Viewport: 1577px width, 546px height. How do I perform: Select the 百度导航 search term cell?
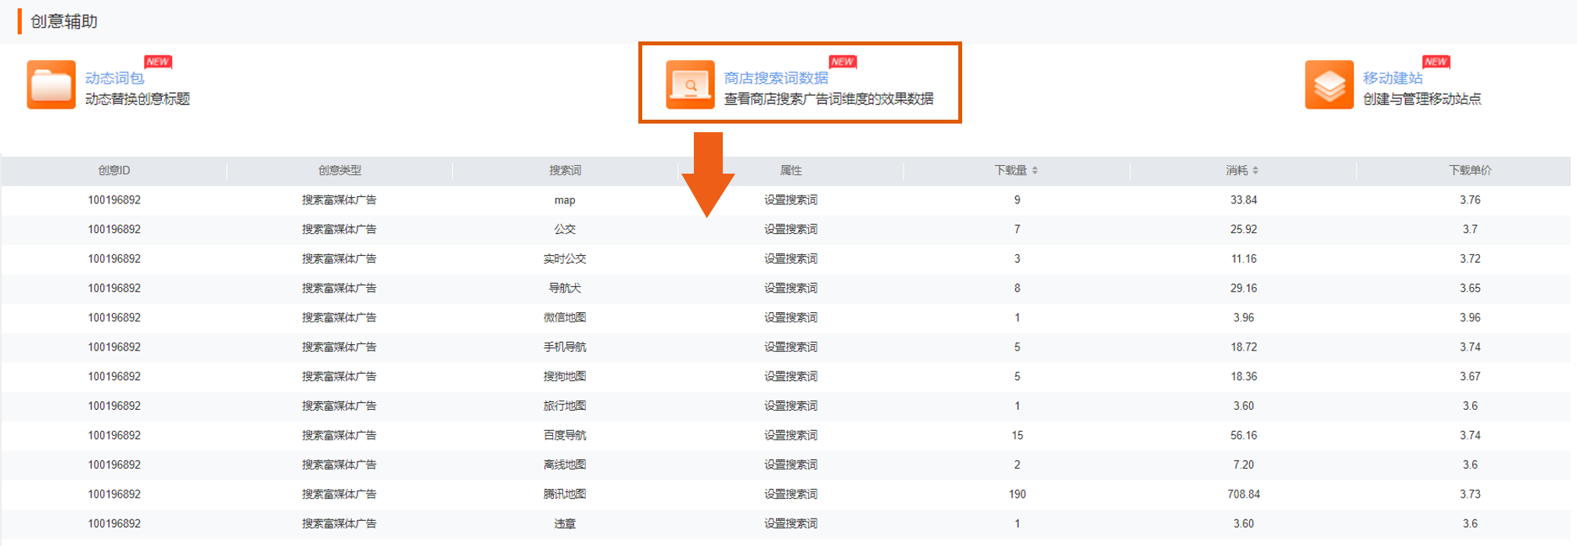pyautogui.click(x=565, y=436)
